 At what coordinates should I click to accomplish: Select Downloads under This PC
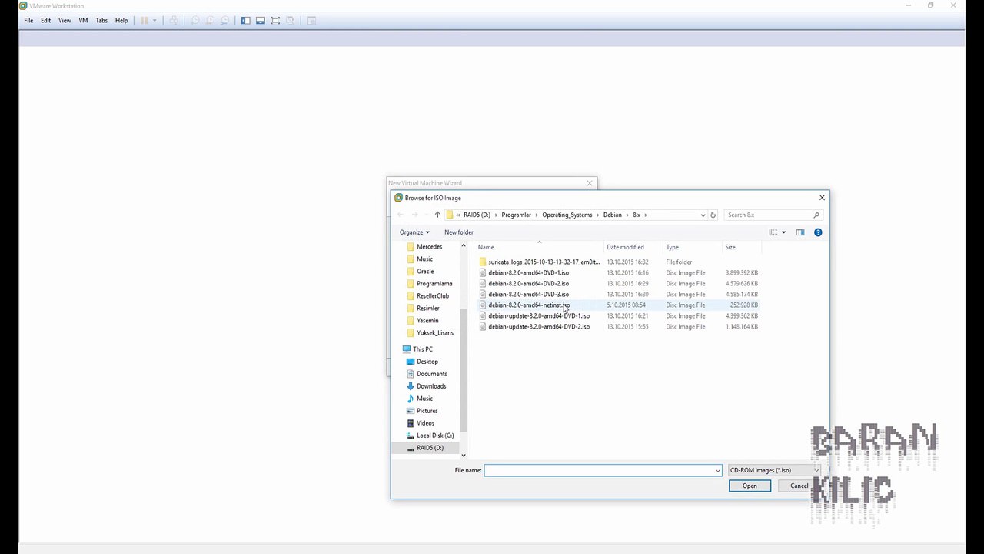pyautogui.click(x=430, y=386)
